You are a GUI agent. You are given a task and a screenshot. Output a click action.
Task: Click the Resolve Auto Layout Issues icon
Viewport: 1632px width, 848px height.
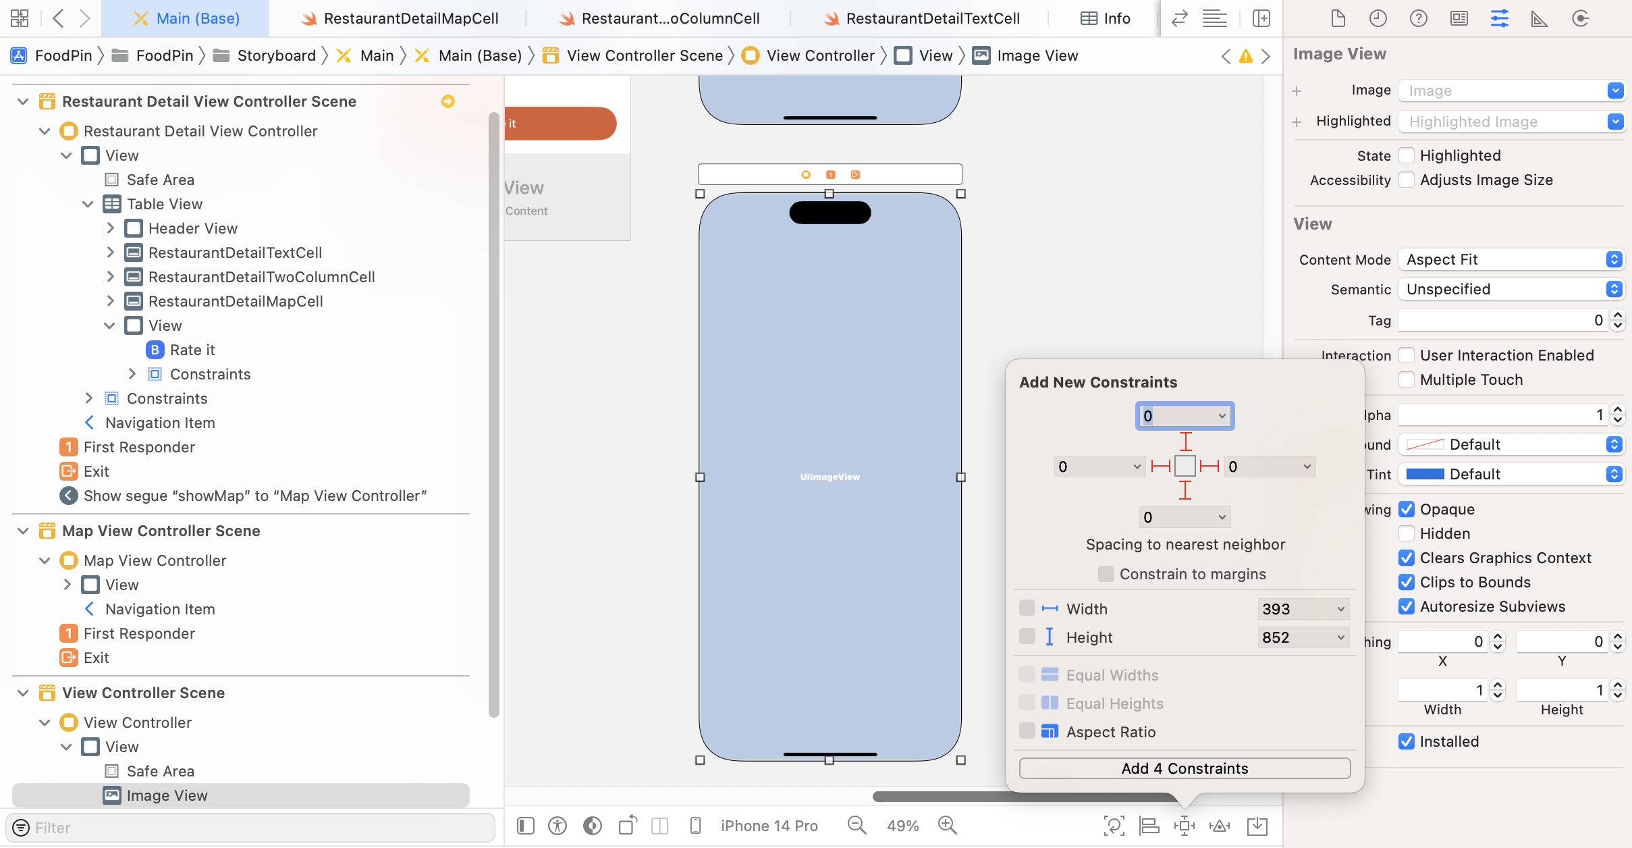1220,826
